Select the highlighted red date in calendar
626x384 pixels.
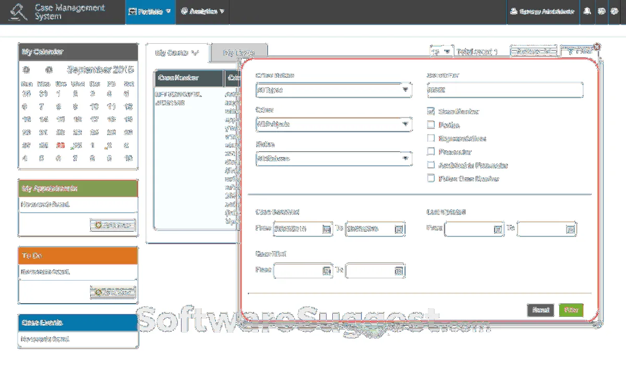pyautogui.click(x=60, y=145)
